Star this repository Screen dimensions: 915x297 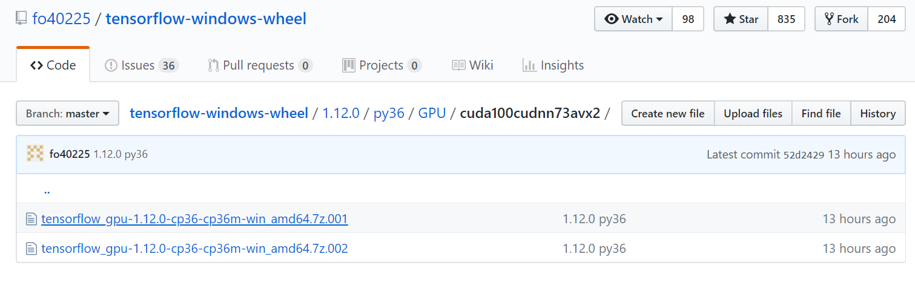[x=741, y=19]
